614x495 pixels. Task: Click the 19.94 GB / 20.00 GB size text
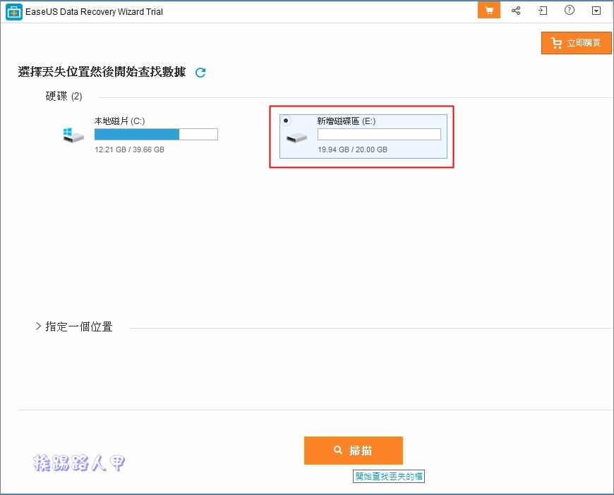352,149
